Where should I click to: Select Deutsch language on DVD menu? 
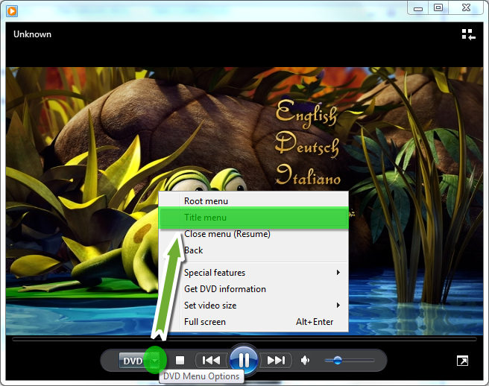[x=307, y=144]
